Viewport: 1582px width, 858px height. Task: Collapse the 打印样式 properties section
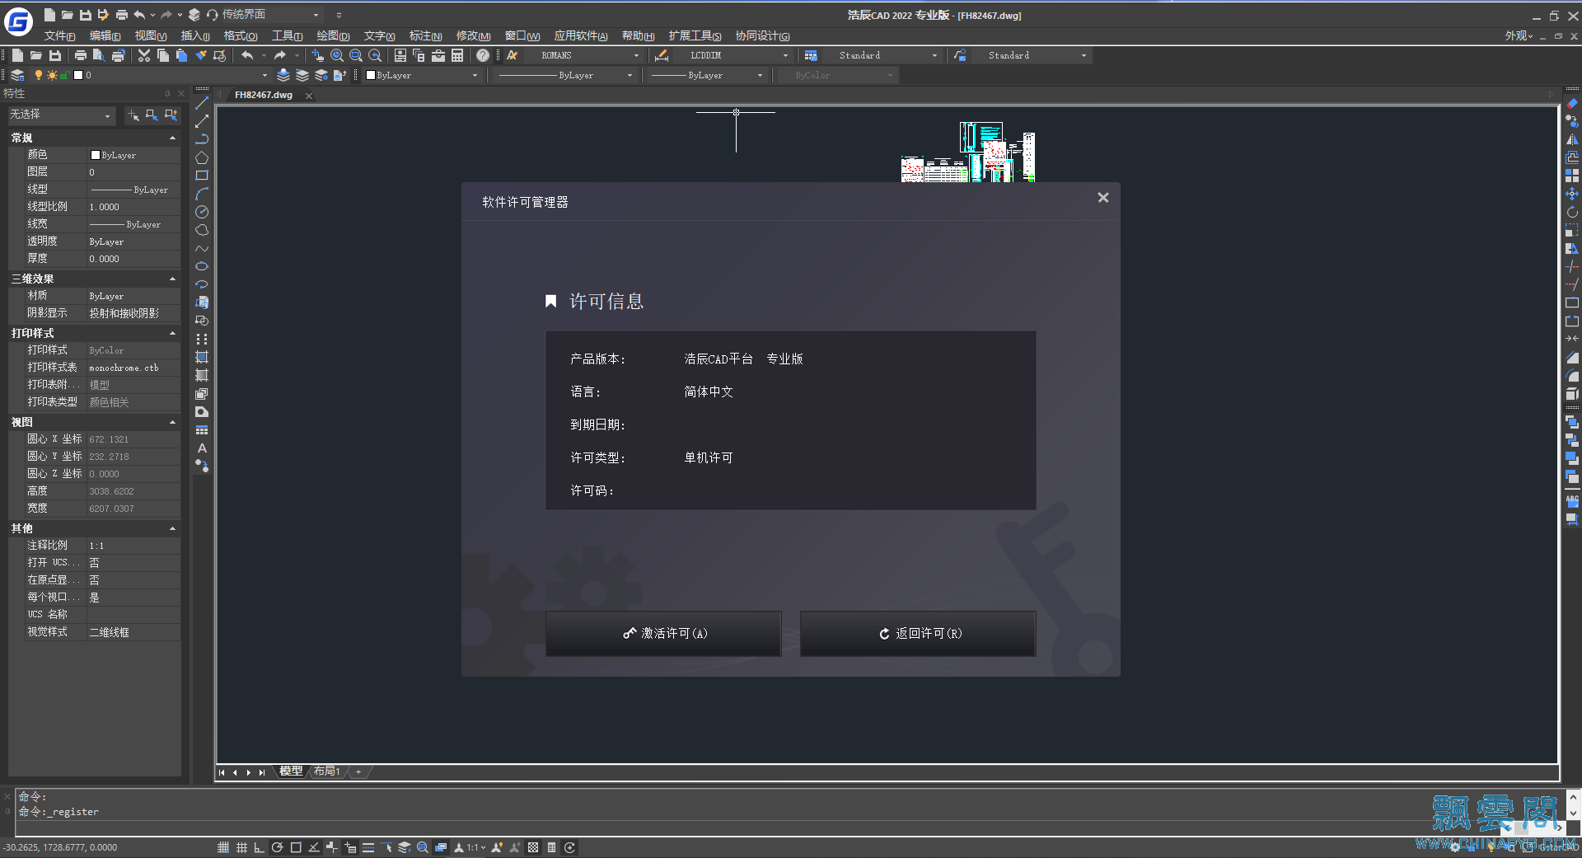[172, 333]
